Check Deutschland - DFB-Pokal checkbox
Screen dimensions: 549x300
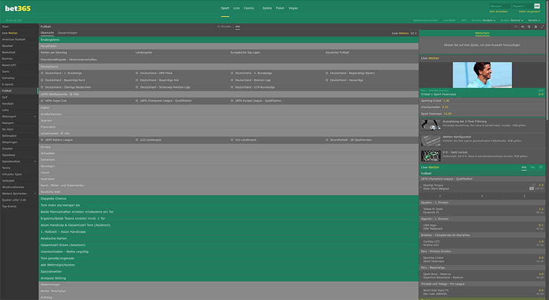[x=137, y=73]
